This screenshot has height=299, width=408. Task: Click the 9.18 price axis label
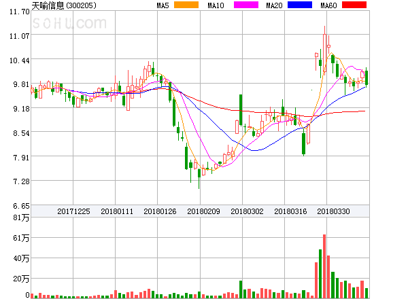pyautogui.click(x=21, y=109)
